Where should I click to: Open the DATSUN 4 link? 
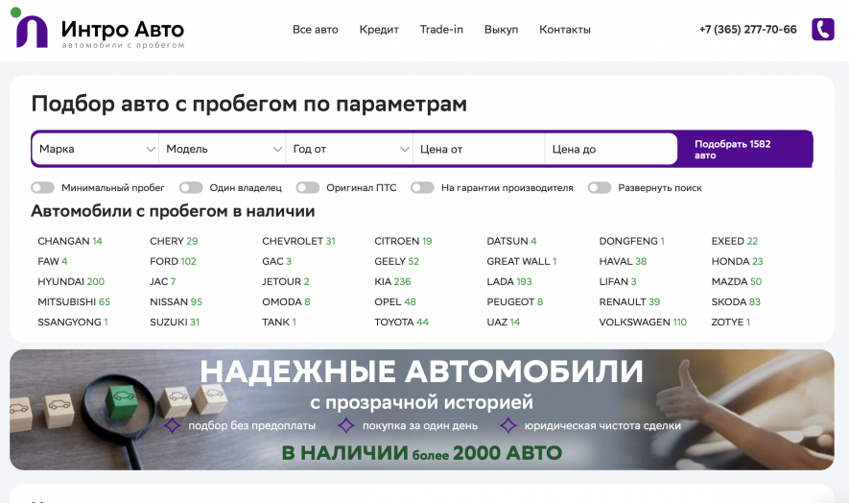coord(511,241)
